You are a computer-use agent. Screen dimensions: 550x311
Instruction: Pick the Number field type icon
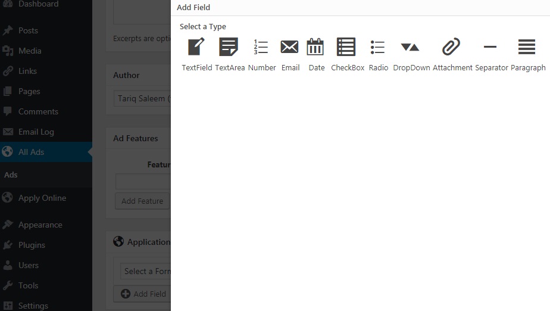point(261,47)
